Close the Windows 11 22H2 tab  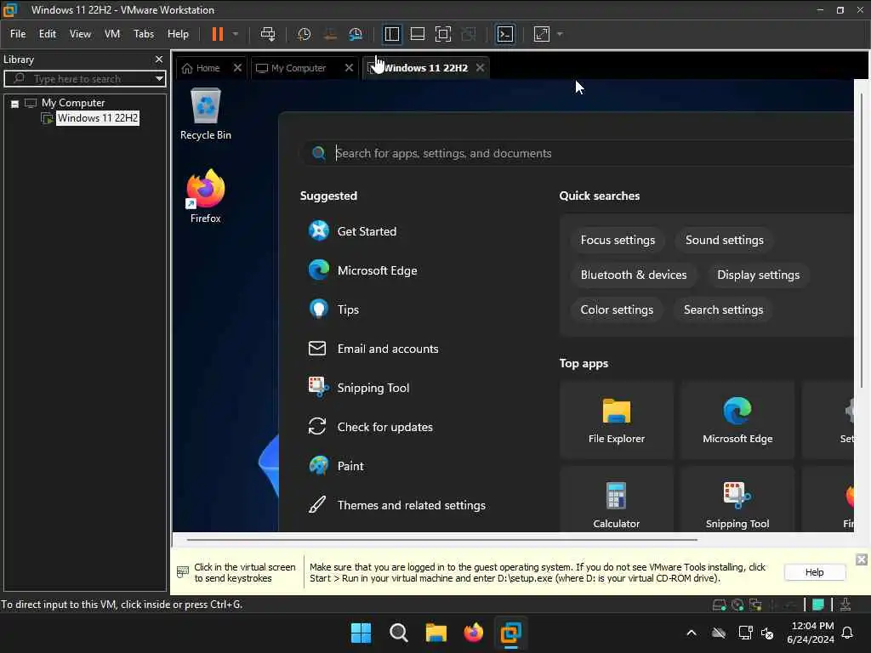coord(480,68)
